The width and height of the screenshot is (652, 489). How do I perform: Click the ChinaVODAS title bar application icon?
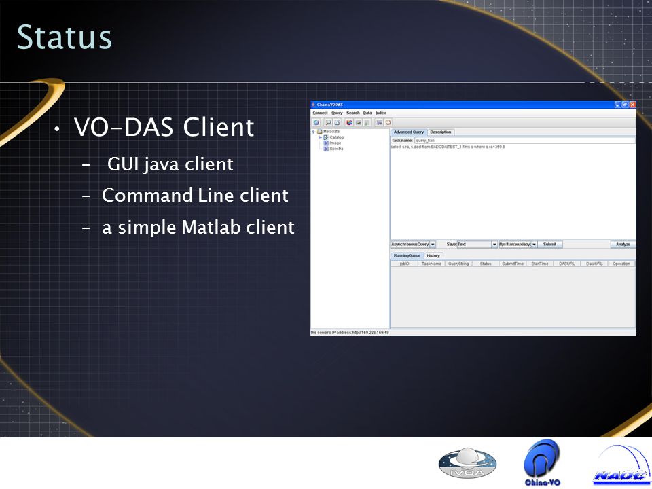pyautogui.click(x=314, y=105)
